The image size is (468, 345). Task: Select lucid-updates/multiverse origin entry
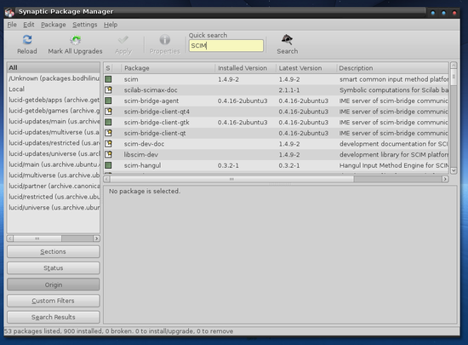click(x=54, y=132)
